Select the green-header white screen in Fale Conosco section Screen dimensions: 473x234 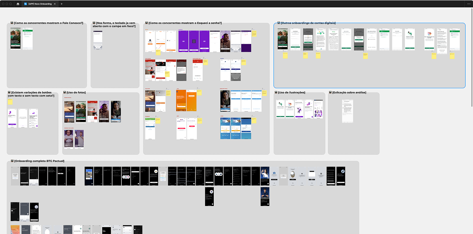[28, 39]
